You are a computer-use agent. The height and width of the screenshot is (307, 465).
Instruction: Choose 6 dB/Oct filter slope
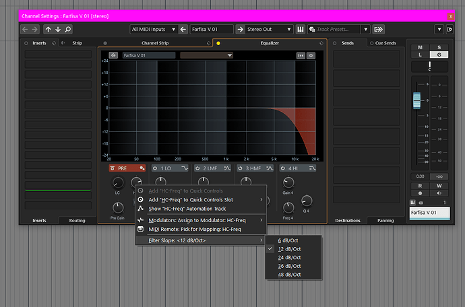[x=293, y=240]
